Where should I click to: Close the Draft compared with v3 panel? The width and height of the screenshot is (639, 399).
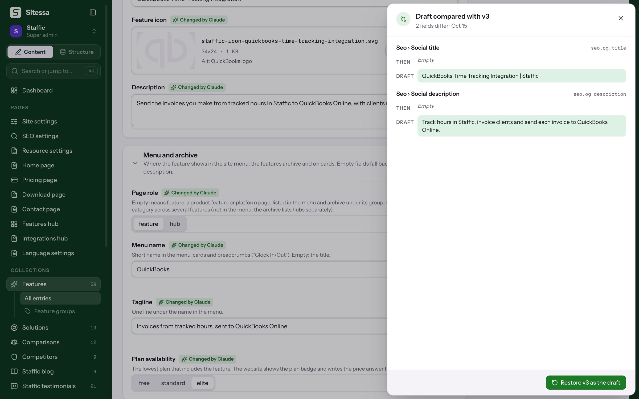coord(621,18)
